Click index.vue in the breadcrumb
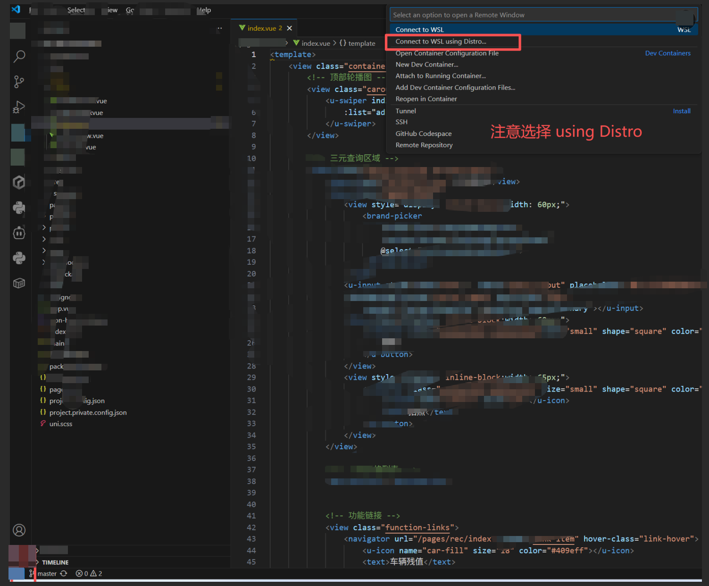This screenshot has width=709, height=586. coord(312,43)
